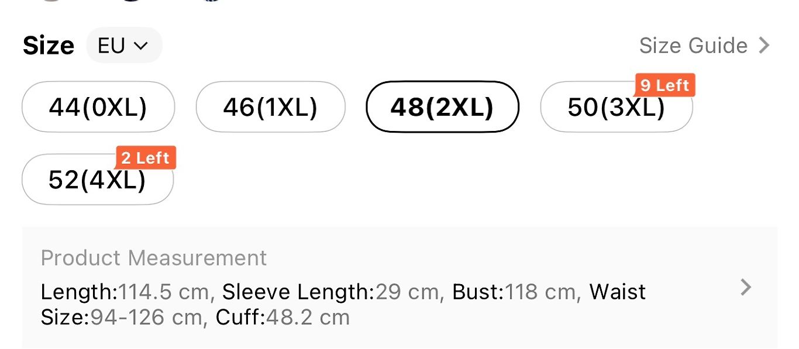Click the down arrow beside EU
The image size is (799, 349).
coord(140,46)
